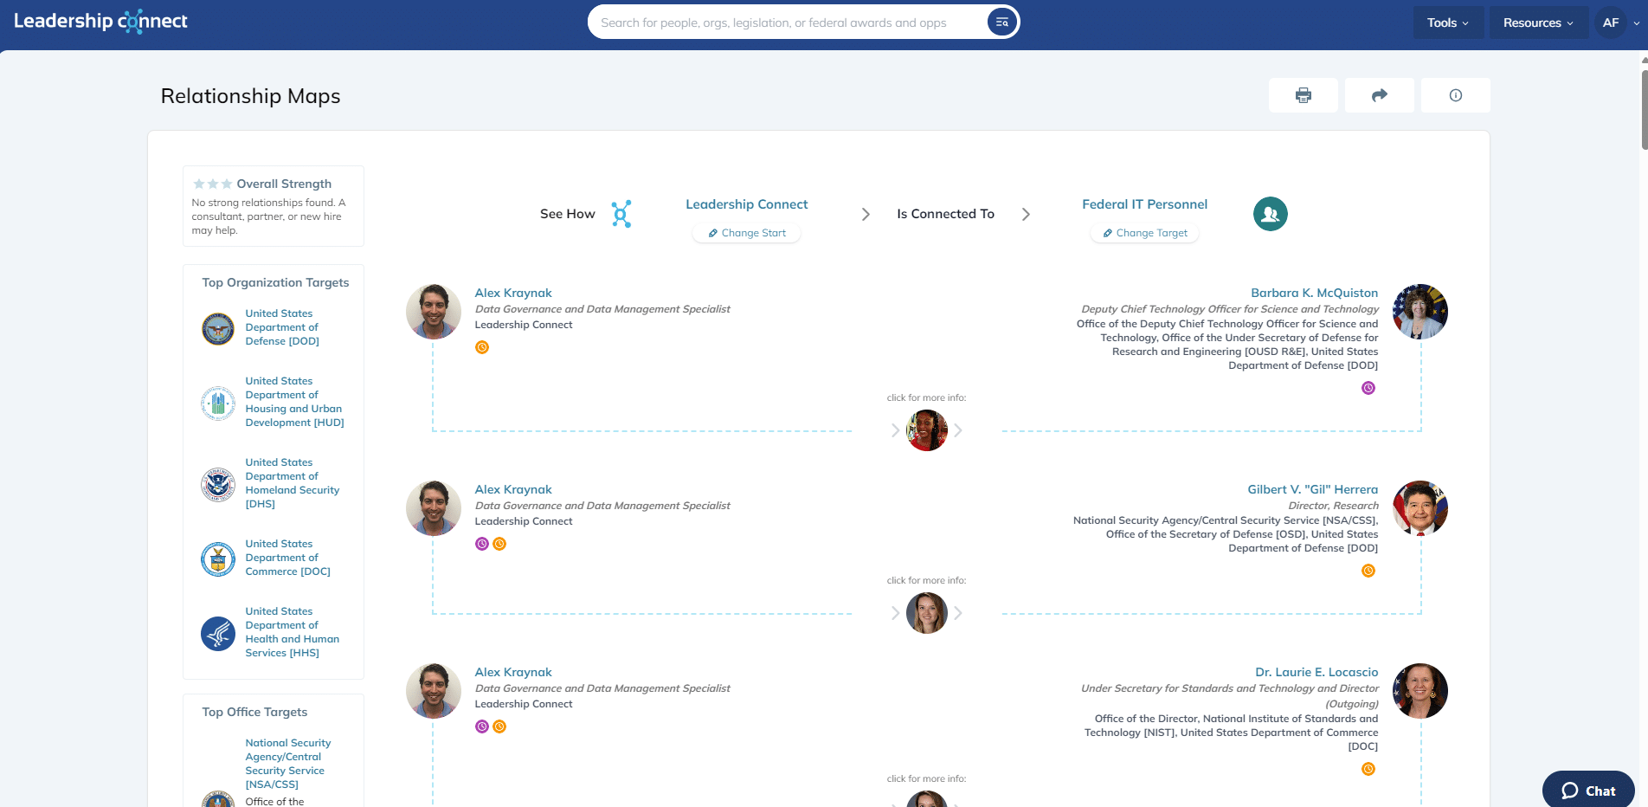Open the Tools dropdown menu
The image size is (1648, 807).
pyautogui.click(x=1447, y=23)
